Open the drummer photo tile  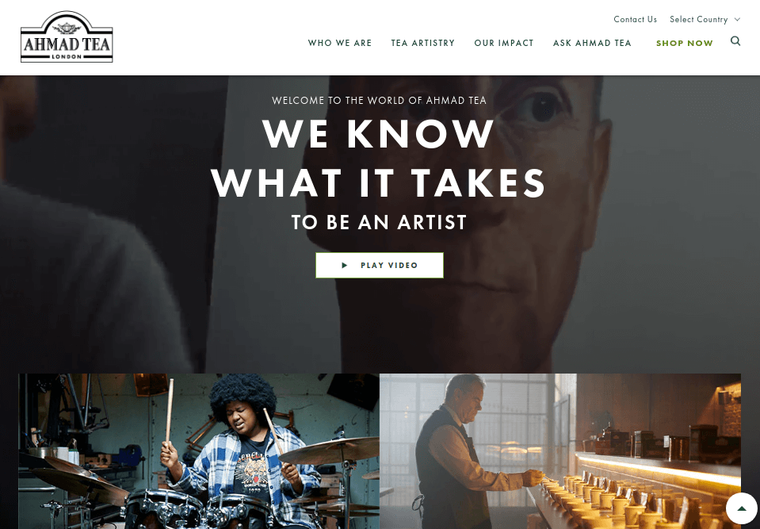click(x=199, y=451)
